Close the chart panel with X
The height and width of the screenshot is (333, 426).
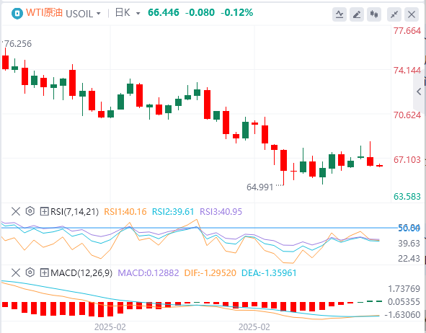412,14
